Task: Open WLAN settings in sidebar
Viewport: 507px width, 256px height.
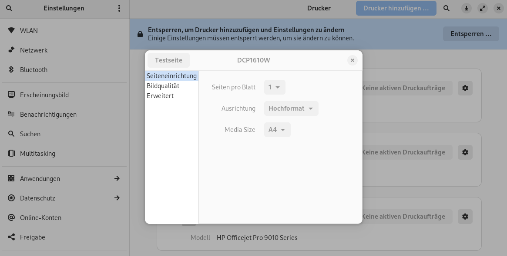Action: 29,31
